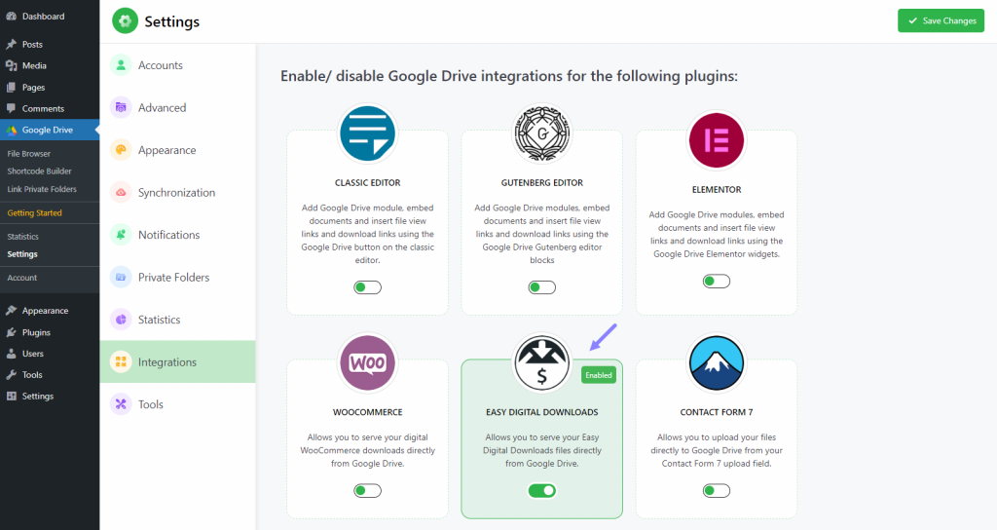Select the Integrations tab
997x530 pixels.
click(x=177, y=362)
